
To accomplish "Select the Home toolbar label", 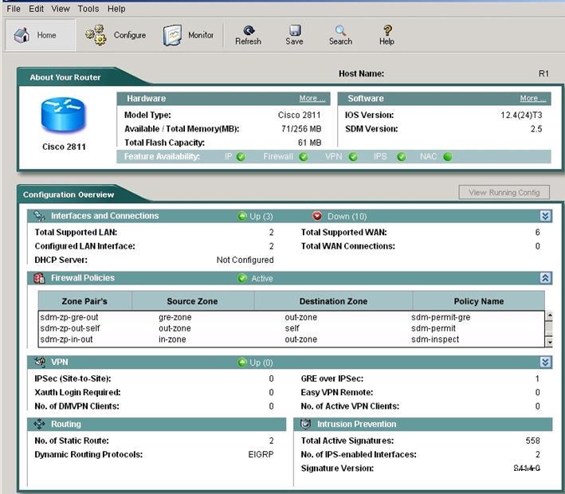I will 46,35.
